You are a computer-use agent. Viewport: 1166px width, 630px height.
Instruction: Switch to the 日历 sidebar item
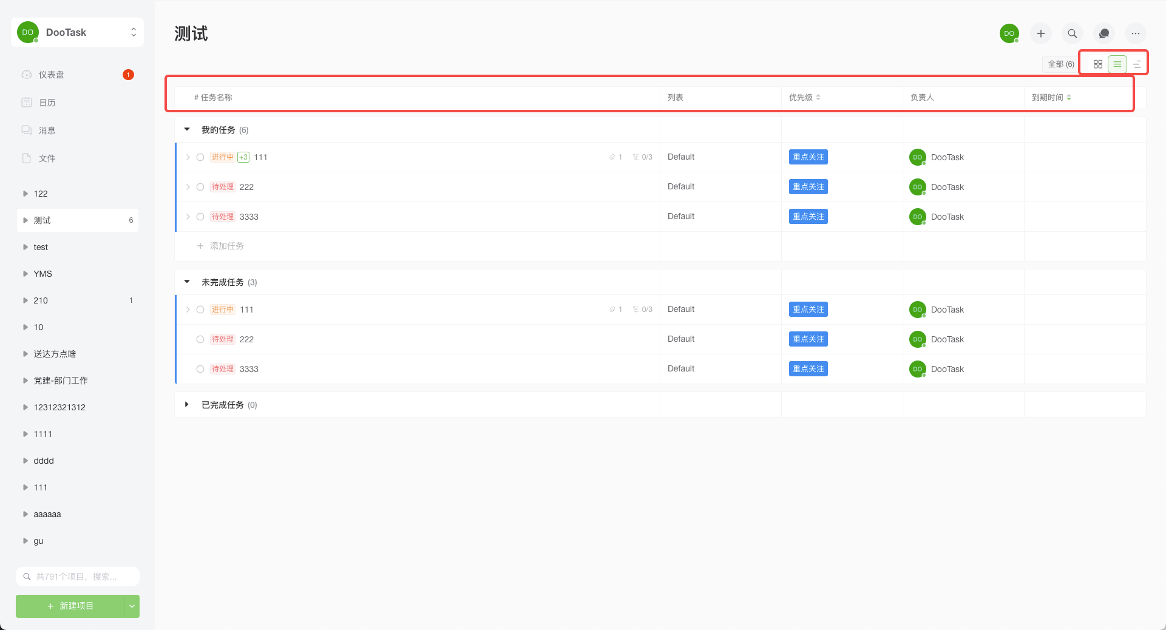[47, 102]
